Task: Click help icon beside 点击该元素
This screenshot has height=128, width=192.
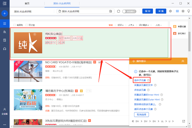Action: 148,90
